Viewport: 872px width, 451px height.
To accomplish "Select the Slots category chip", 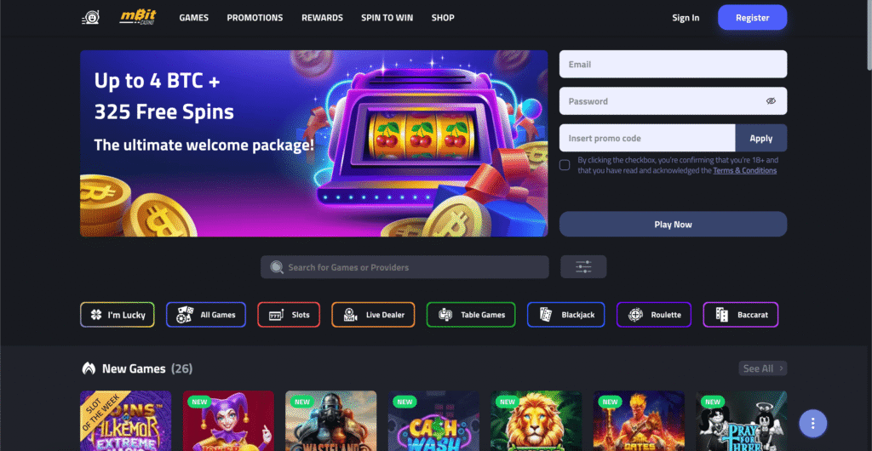I will (289, 315).
